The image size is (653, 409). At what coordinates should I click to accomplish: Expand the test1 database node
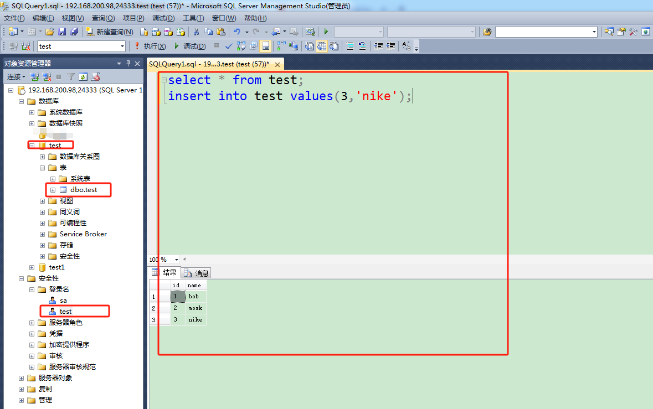[32, 267]
